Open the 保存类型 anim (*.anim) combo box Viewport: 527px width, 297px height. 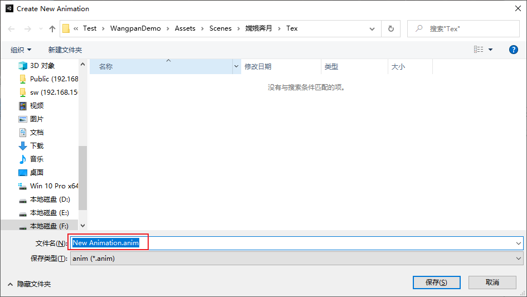(x=296, y=259)
